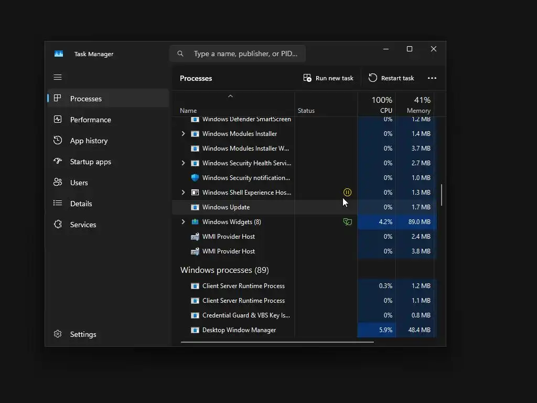Image resolution: width=537 pixels, height=403 pixels.
Task: Open the Startup apps page
Action: coord(108,162)
